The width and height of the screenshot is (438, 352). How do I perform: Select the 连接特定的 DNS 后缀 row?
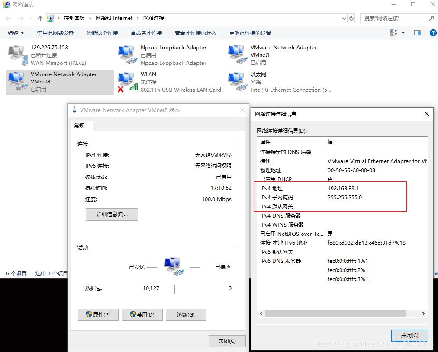(x=342, y=152)
